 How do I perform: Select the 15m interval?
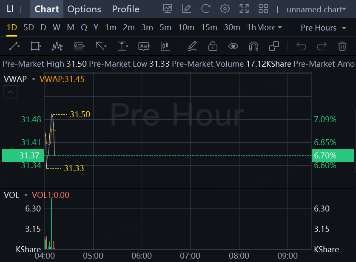pos(209,28)
